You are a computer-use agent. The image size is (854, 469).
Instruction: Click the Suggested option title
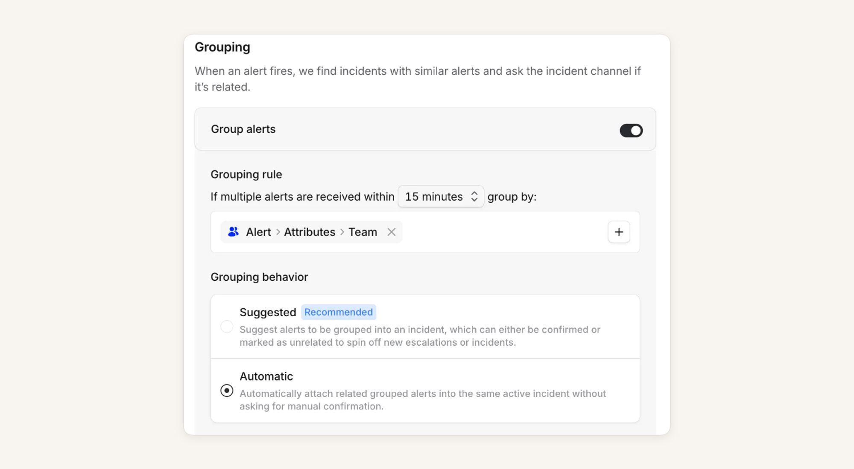tap(268, 312)
